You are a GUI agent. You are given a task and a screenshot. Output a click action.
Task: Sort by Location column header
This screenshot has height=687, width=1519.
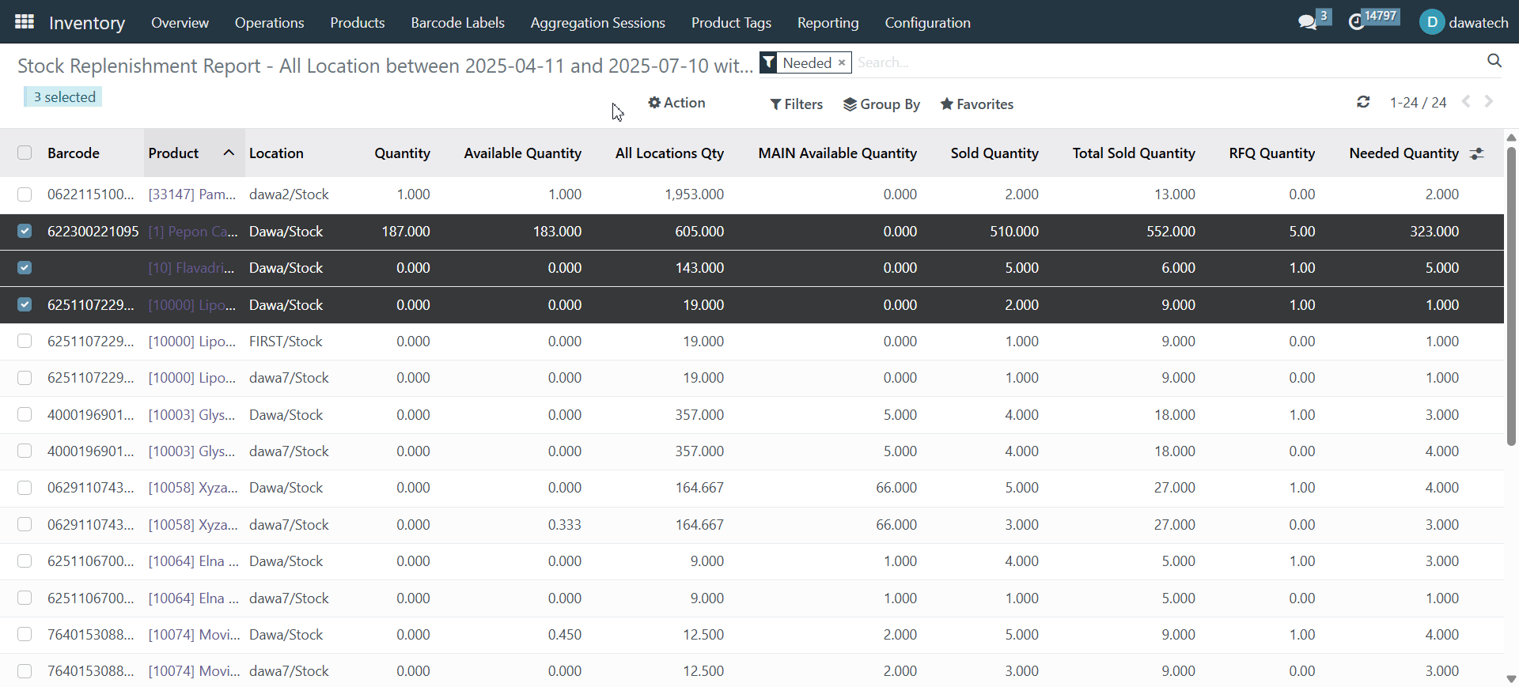click(x=276, y=153)
